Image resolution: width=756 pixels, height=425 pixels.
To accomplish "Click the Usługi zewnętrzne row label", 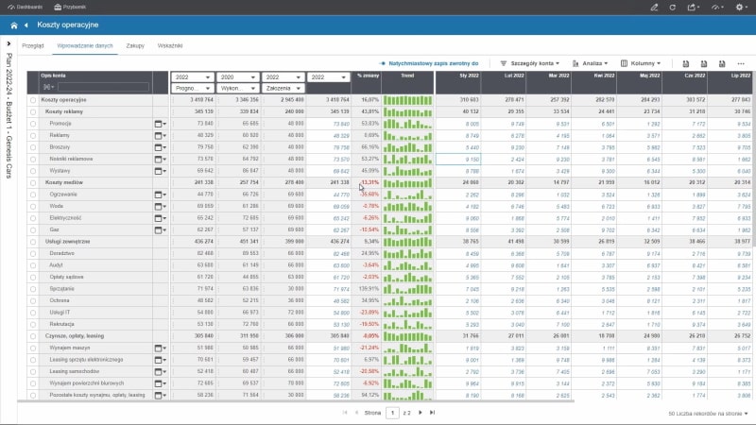I will click(67, 242).
